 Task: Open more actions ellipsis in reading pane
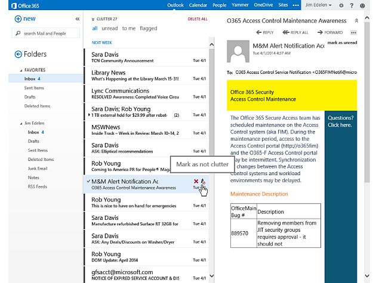click(x=353, y=33)
